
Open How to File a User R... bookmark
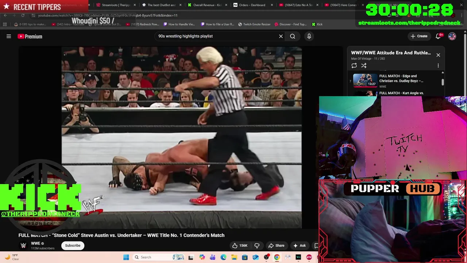(x=217, y=24)
